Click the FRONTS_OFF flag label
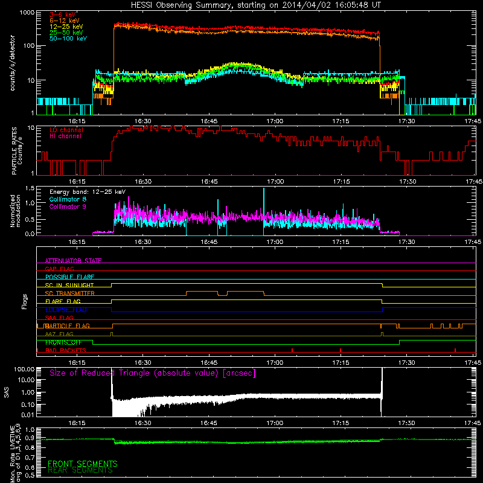The image size is (483, 483). pyautogui.click(x=63, y=342)
